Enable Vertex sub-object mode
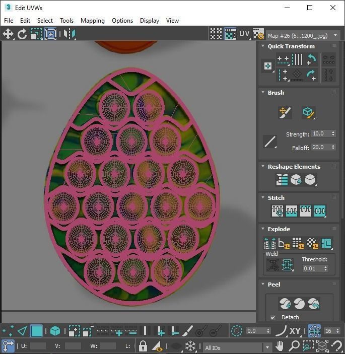The width and height of the screenshot is (345, 354). click(8, 331)
